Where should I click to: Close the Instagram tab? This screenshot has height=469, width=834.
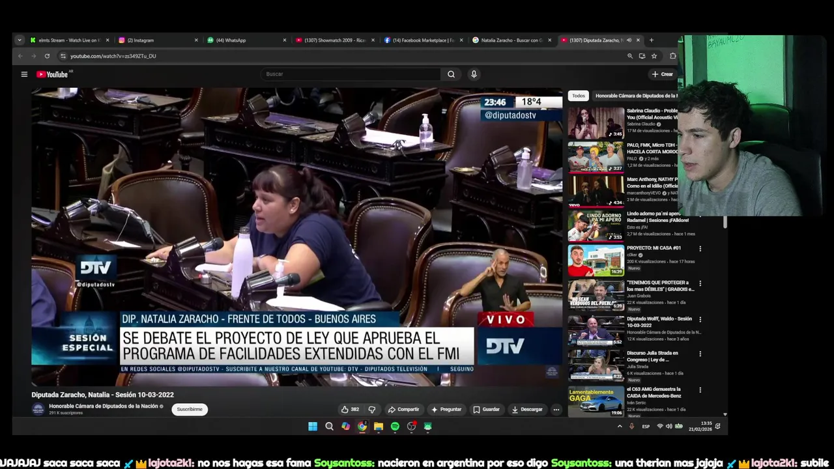[196, 40]
